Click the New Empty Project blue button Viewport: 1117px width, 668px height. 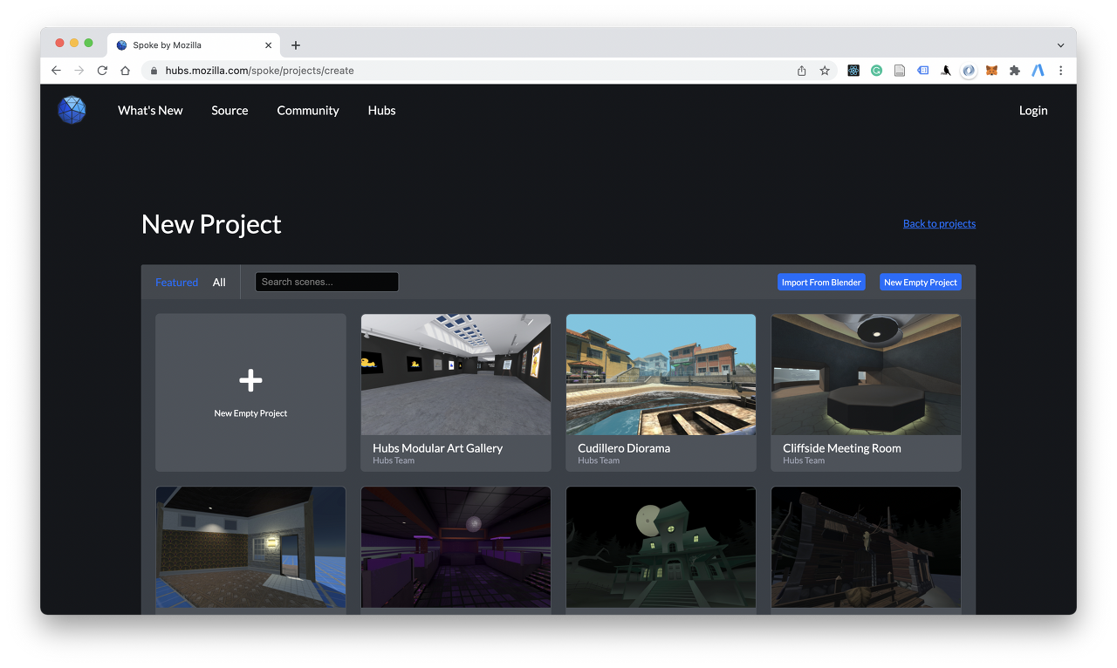(x=921, y=282)
